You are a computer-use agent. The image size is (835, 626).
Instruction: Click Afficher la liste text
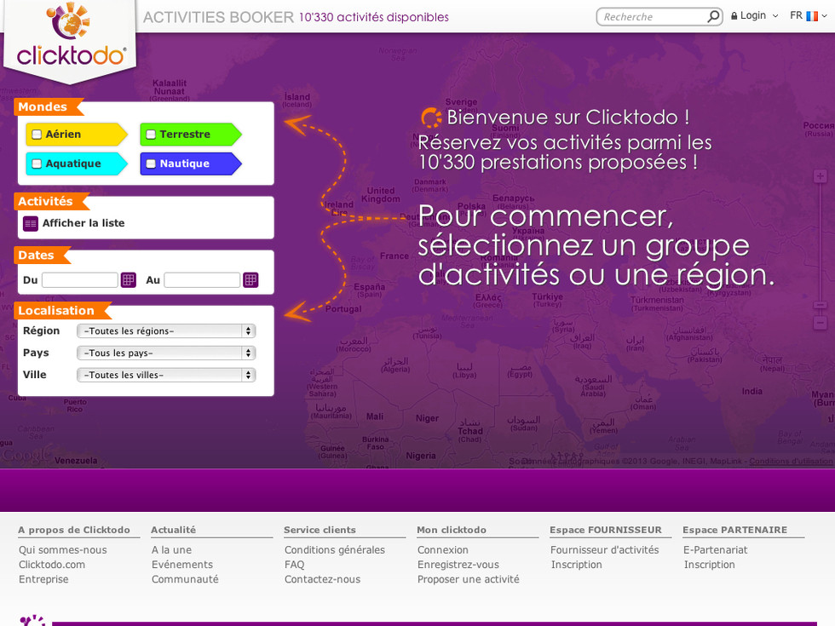tap(83, 223)
